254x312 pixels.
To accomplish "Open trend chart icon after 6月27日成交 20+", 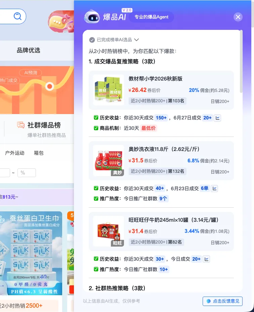I will tap(217, 118).
